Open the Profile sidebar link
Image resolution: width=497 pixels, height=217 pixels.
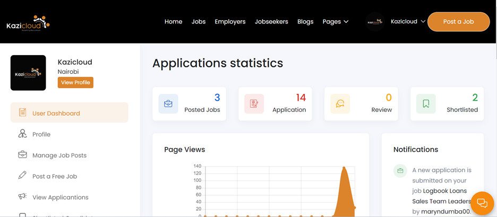(41, 134)
